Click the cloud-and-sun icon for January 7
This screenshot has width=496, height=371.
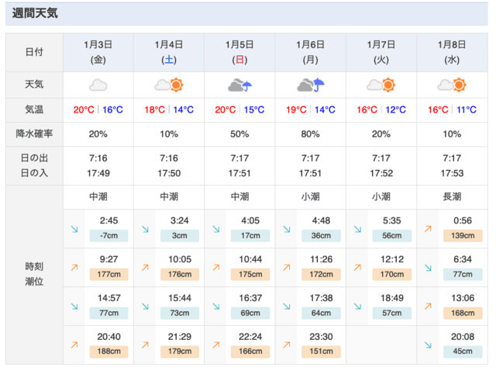pyautogui.click(x=382, y=85)
